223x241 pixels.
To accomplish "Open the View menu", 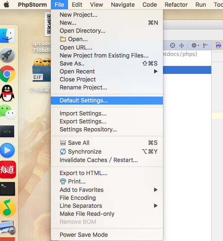I will [x=97, y=5].
